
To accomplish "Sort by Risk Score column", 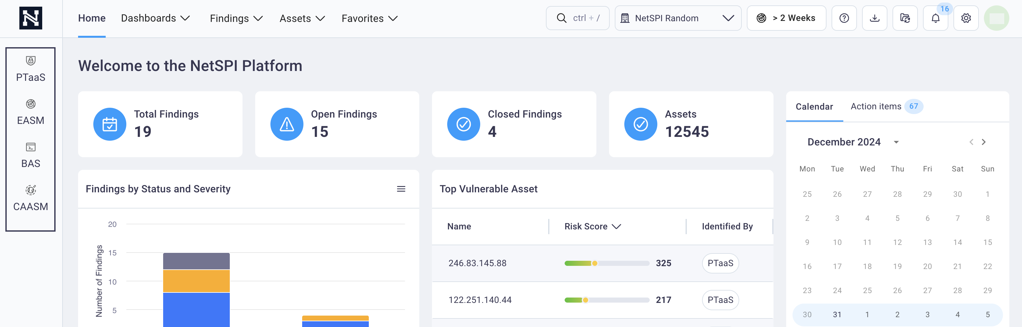I will (592, 227).
